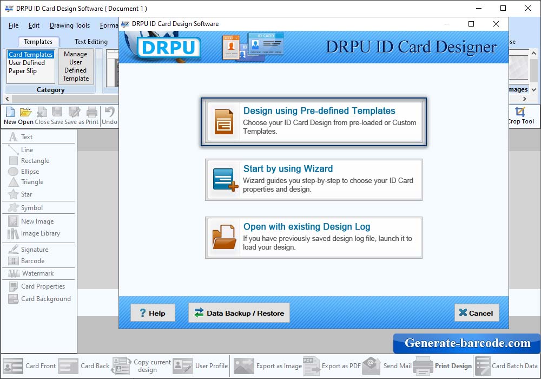Image resolution: width=541 pixels, height=379 pixels.
Task: Open the Format menu
Action: click(x=109, y=25)
